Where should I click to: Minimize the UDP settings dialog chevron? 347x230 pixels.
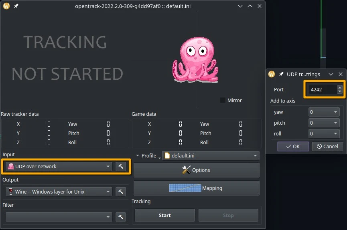click(x=331, y=74)
